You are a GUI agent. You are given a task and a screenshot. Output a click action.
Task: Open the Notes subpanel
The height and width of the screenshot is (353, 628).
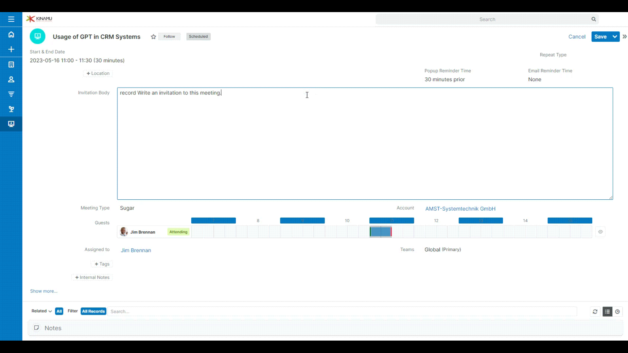coord(53,328)
